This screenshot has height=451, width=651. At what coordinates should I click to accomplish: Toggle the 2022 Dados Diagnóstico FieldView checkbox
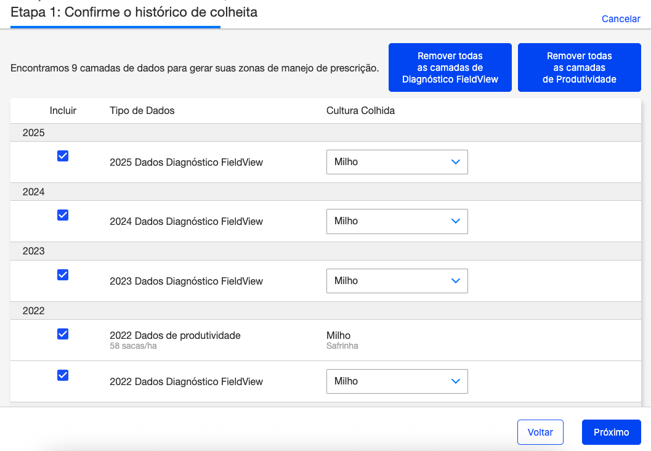coord(62,375)
